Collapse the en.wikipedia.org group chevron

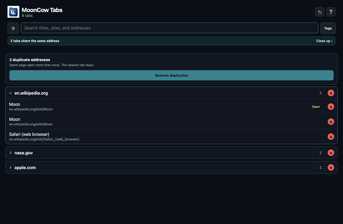[x=10, y=93]
